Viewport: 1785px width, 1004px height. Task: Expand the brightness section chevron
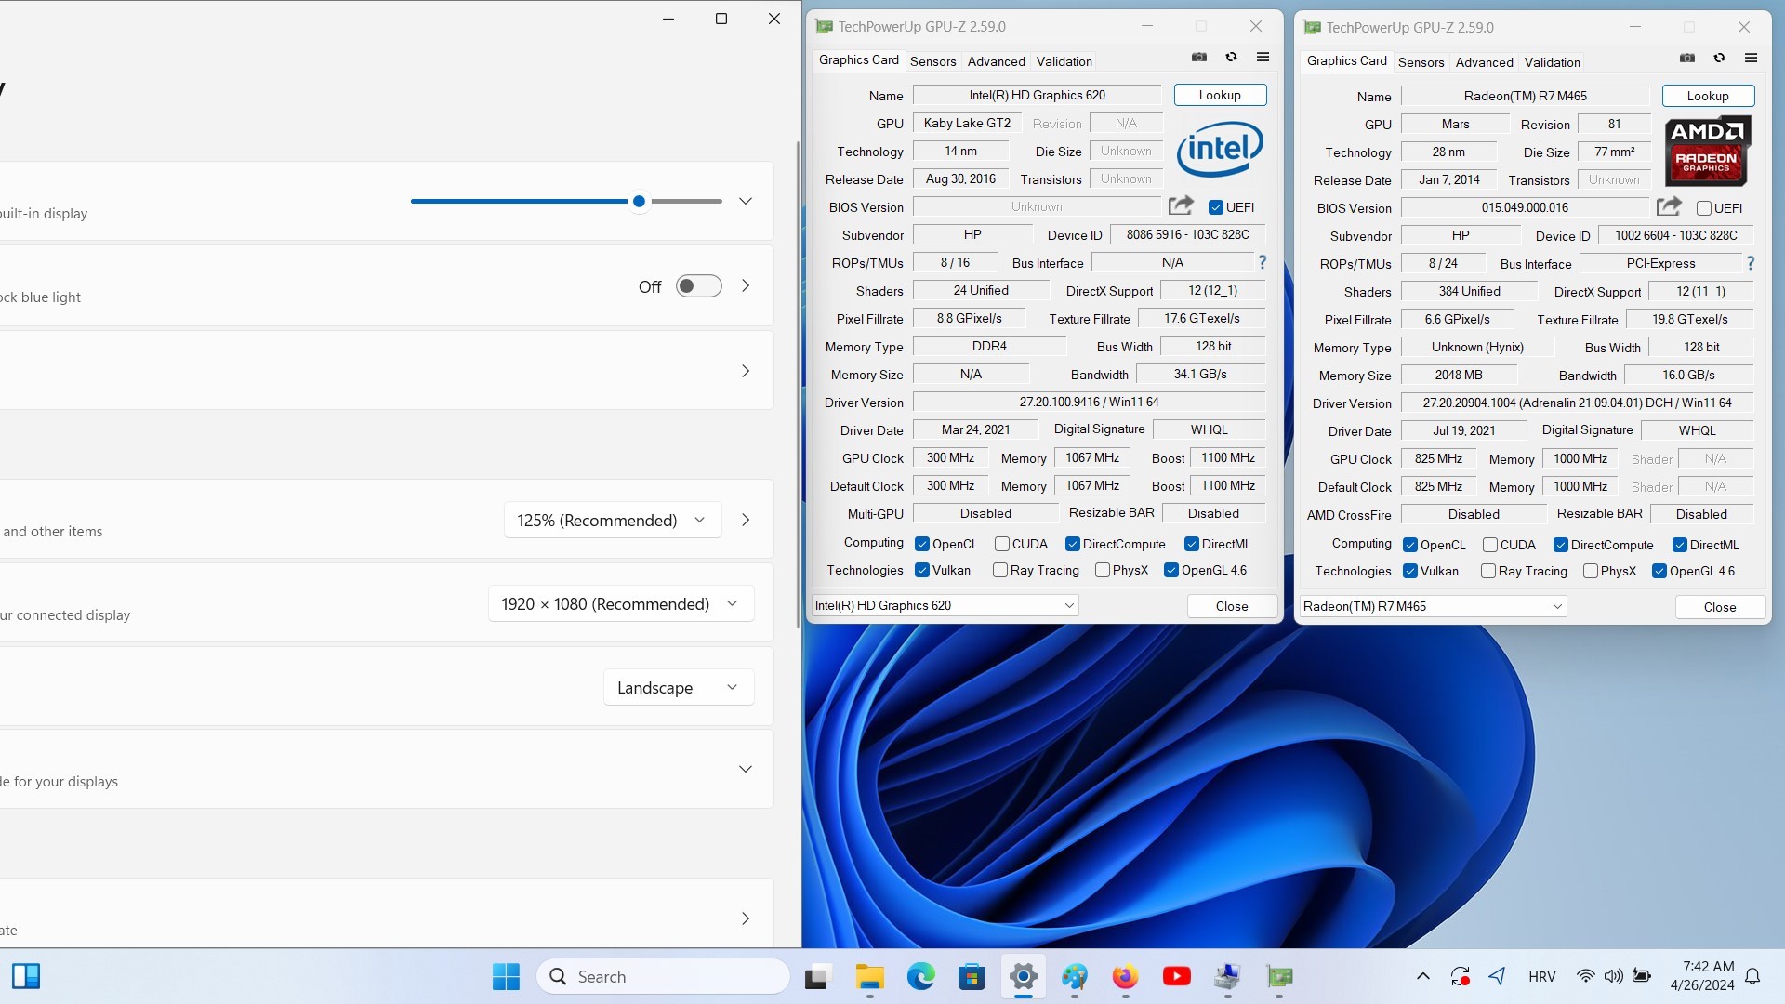(746, 201)
